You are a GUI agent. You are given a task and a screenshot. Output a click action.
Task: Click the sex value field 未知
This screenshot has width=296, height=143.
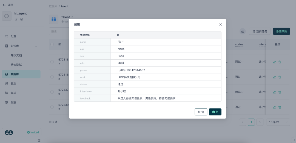pyautogui.click(x=166, y=56)
